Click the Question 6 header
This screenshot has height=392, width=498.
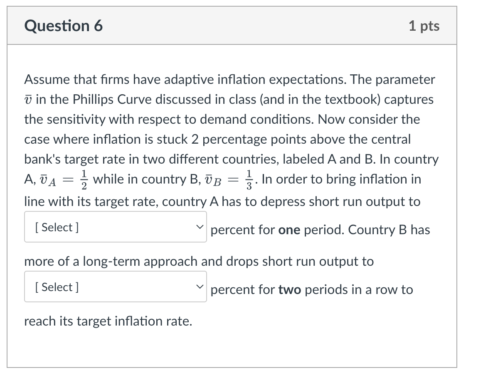pos(63,25)
